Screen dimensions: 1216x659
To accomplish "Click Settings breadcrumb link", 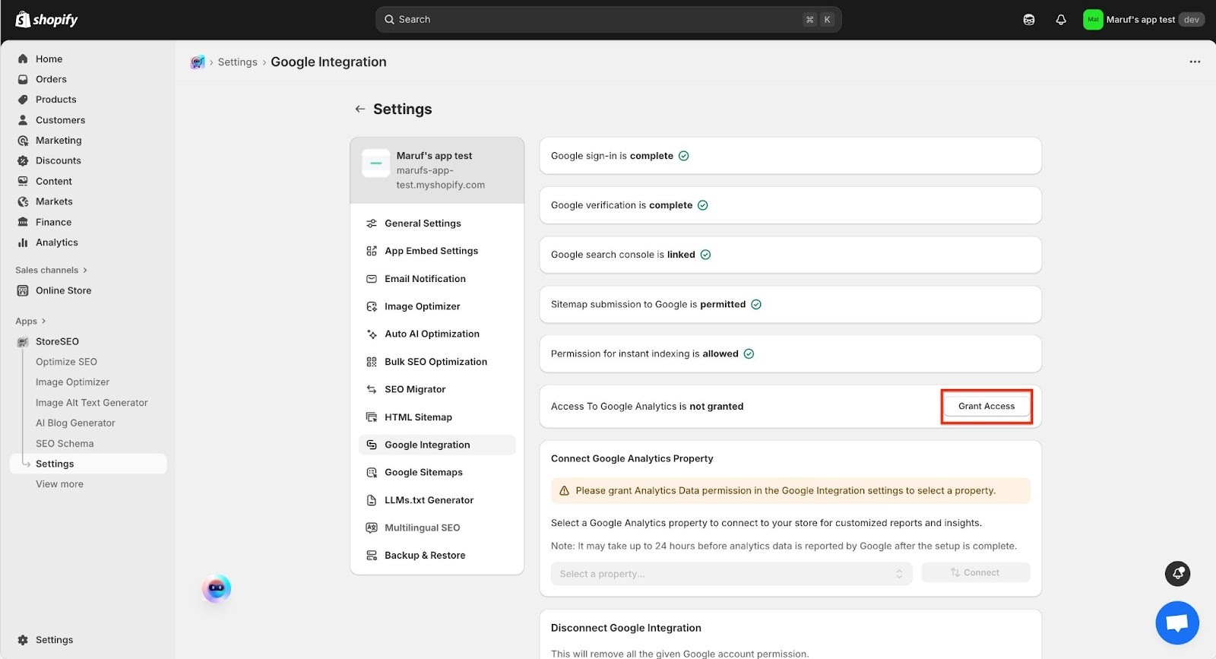I will click(238, 62).
